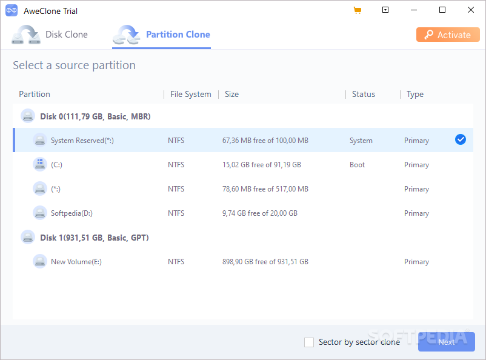
Task: Click the Softpedia(D:) partition drive icon
Action: coord(39,213)
